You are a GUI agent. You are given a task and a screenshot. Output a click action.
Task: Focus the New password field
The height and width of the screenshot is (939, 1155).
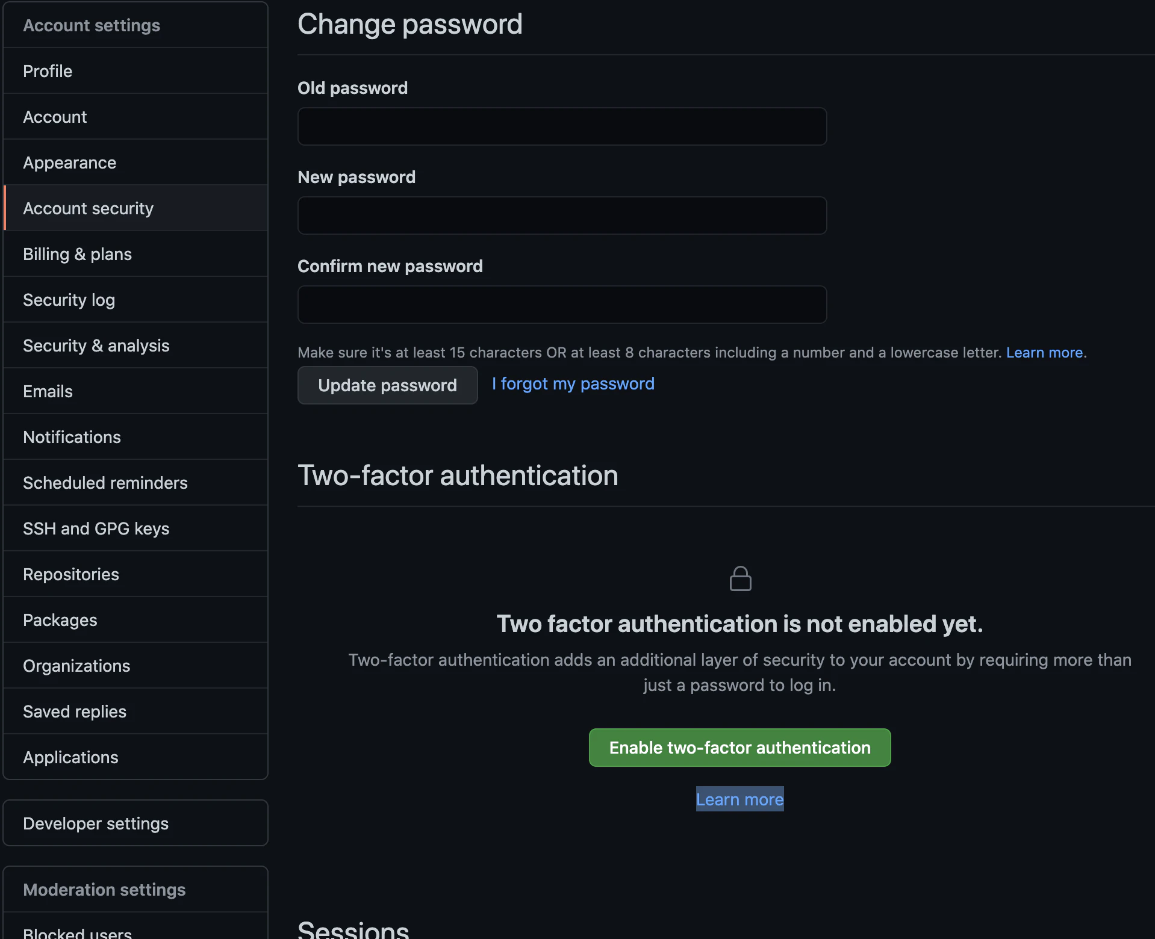point(562,215)
